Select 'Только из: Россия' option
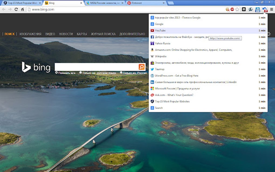The height and width of the screenshot is (172, 275). (121, 72)
